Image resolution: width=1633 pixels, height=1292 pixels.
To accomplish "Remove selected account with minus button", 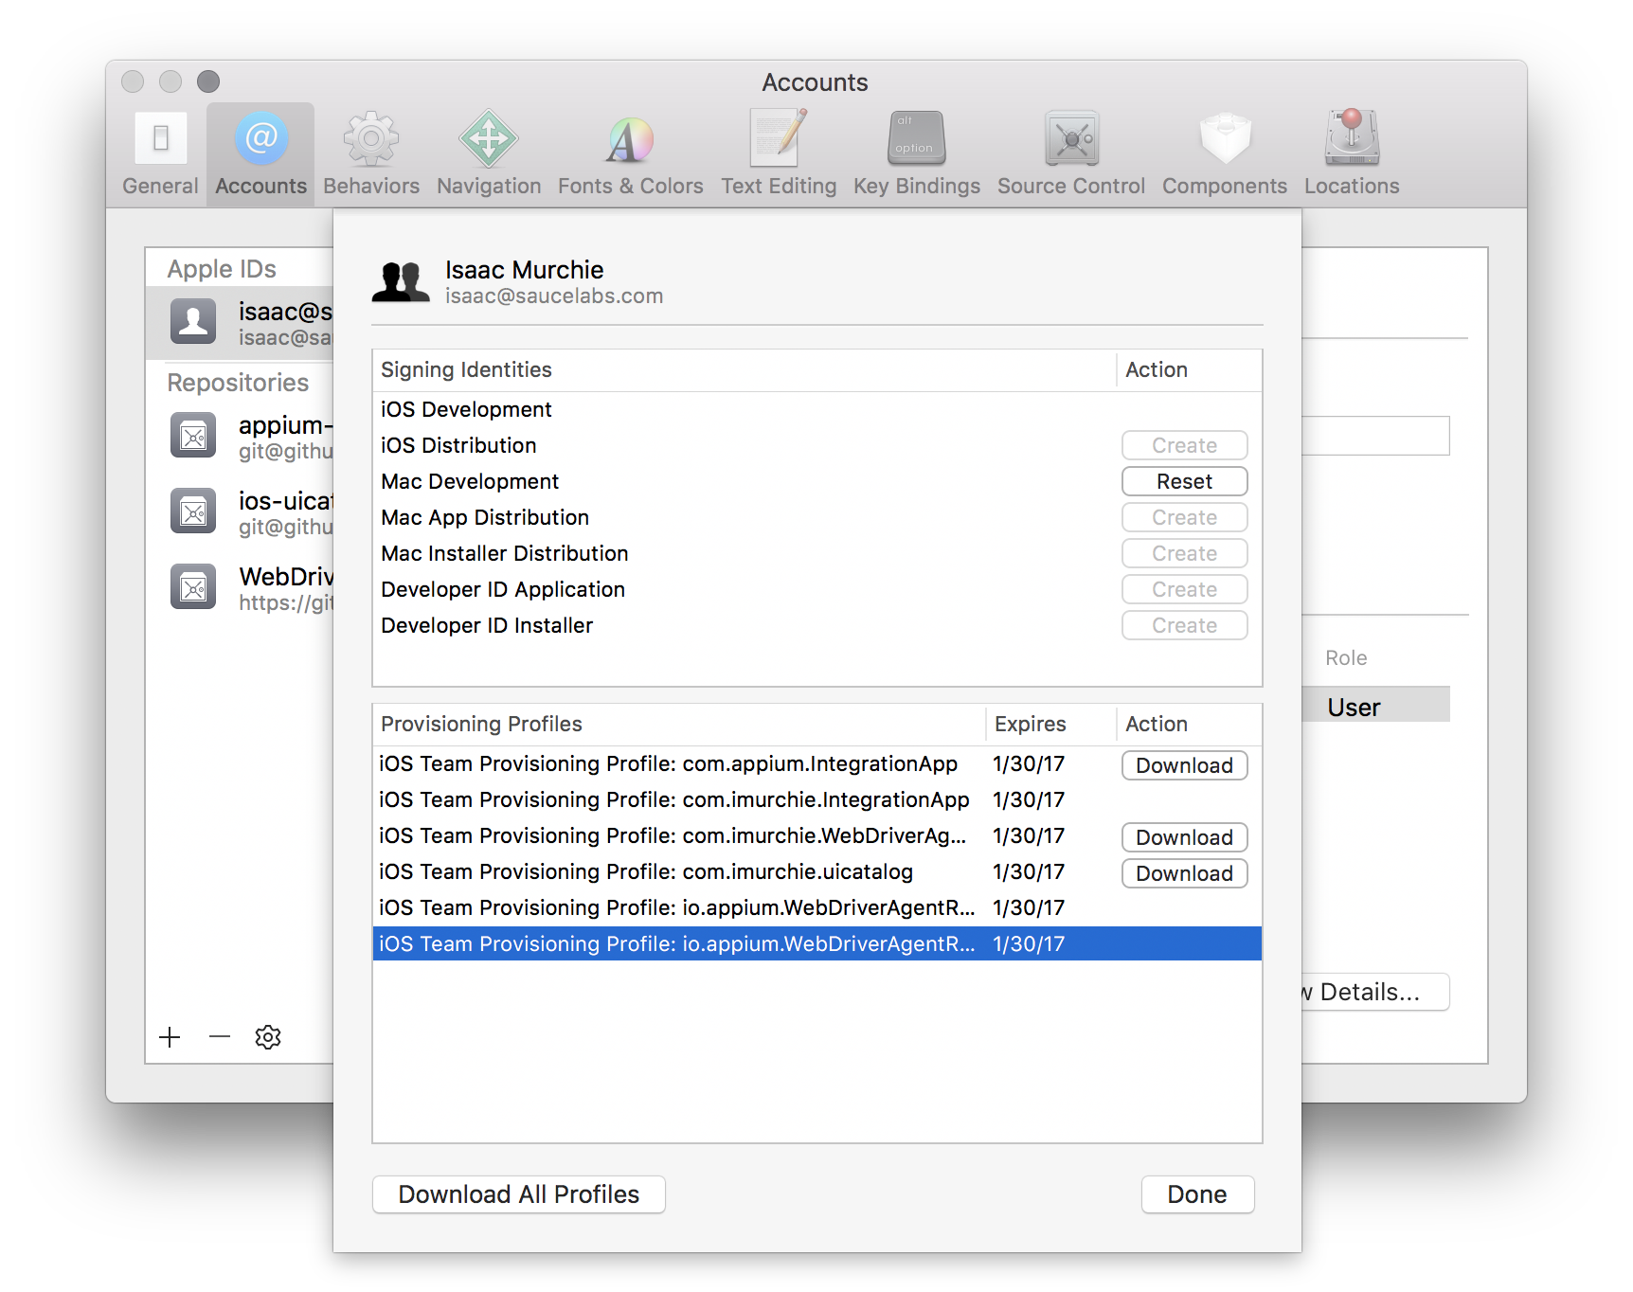I will [x=219, y=1036].
